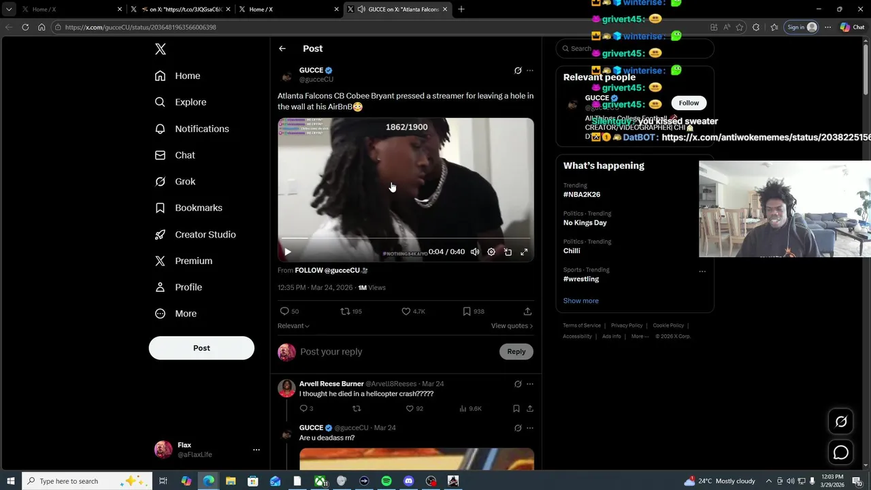This screenshot has width=871, height=490.
Task: Open video settings gear
Action: (x=491, y=252)
